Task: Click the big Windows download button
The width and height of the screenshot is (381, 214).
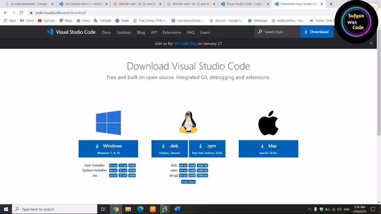Action: point(108,149)
